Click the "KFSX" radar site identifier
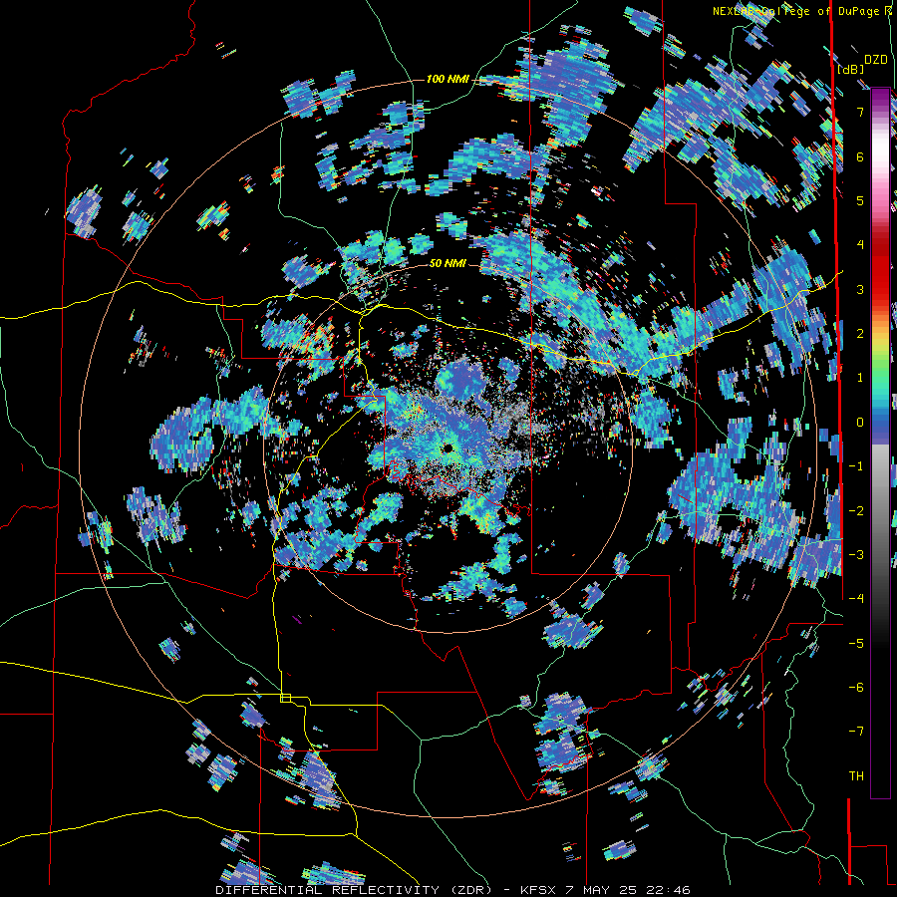The height and width of the screenshot is (897, 897). (x=538, y=890)
